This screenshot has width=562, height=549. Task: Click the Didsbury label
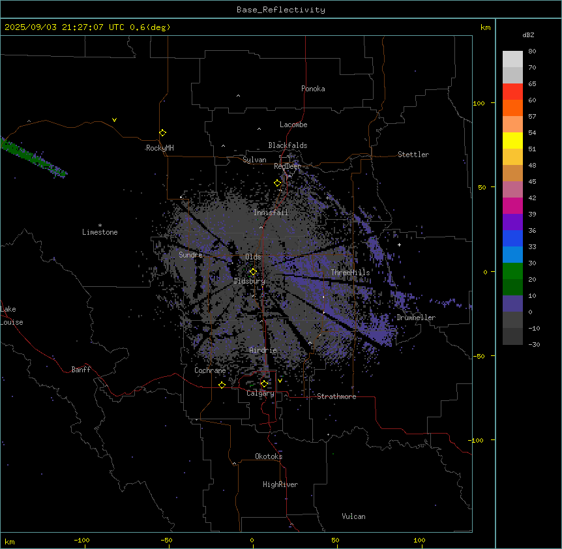(x=250, y=281)
